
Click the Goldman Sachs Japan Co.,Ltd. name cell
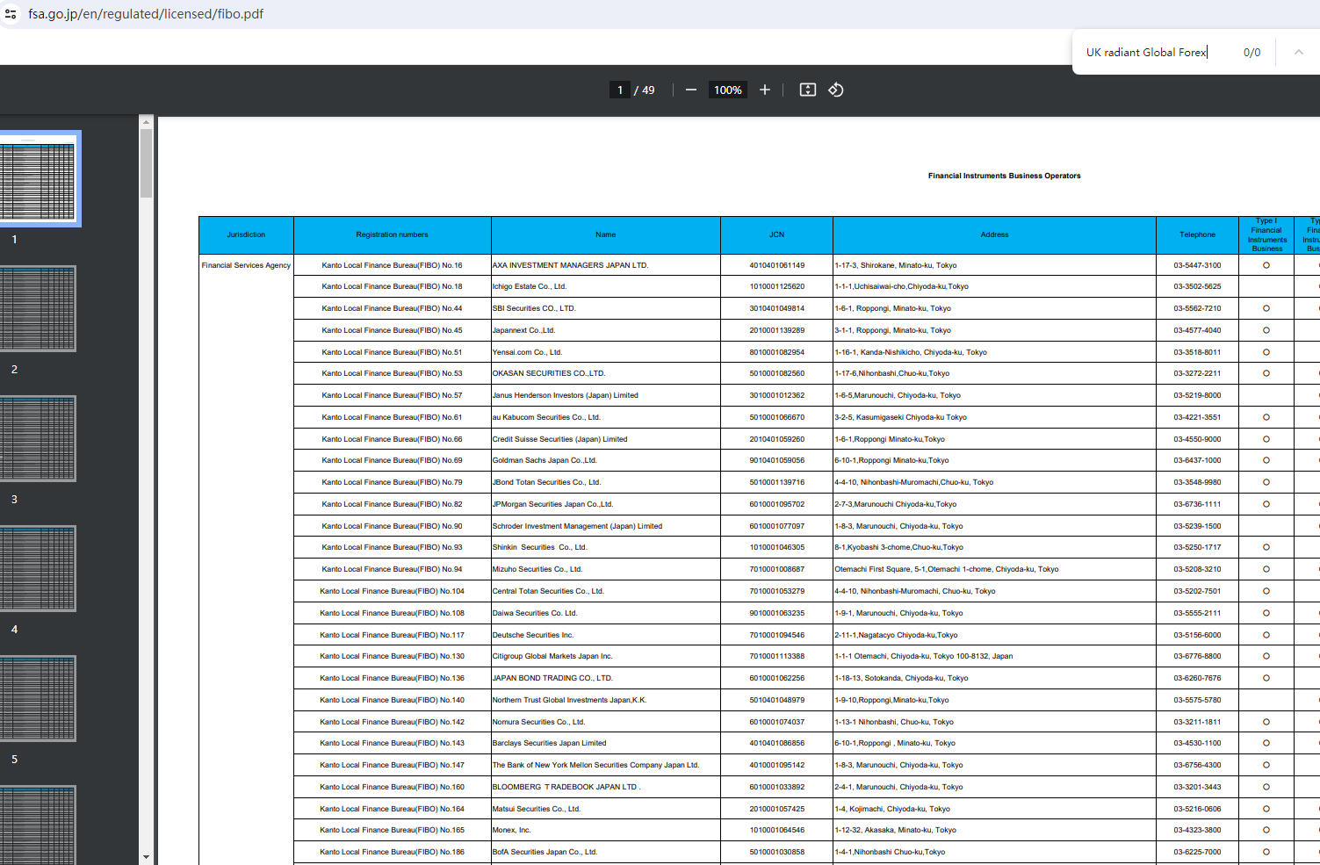(545, 460)
